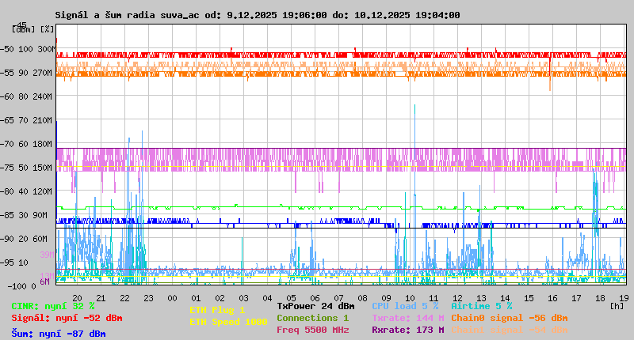Image resolution: width=634 pixels, height=340 pixels.
Task: Click the 'Connections 1' legend label
Action: tap(312, 318)
